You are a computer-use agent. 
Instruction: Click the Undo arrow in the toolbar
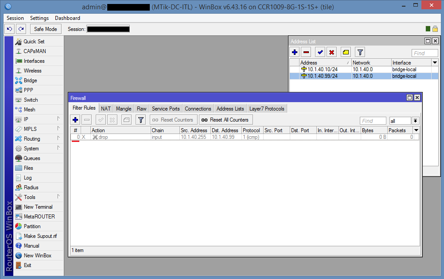point(10,29)
